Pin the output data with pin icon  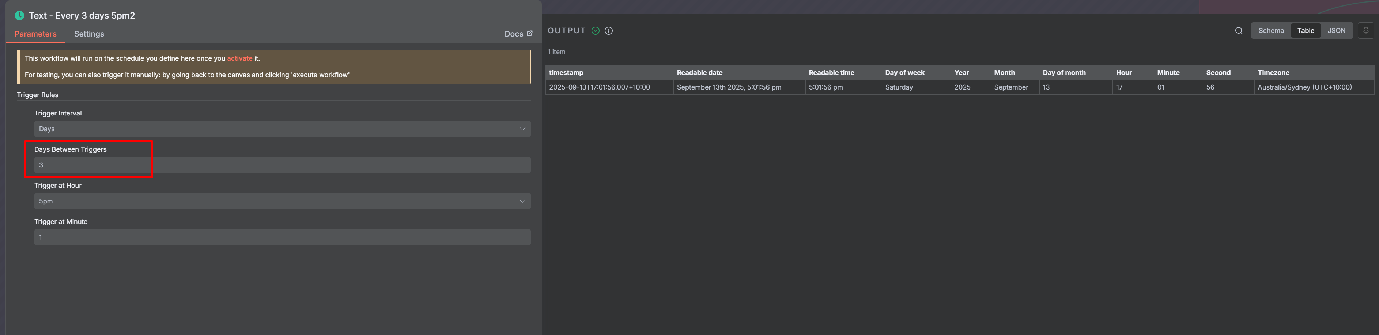(x=1365, y=30)
